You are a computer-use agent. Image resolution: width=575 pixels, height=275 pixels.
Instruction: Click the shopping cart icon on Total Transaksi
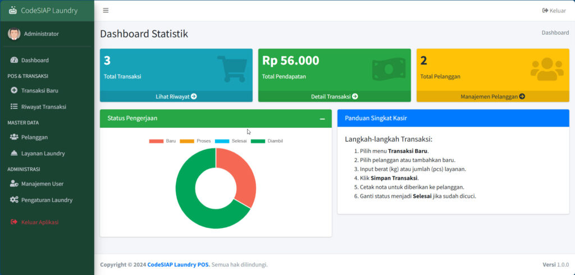tap(231, 69)
